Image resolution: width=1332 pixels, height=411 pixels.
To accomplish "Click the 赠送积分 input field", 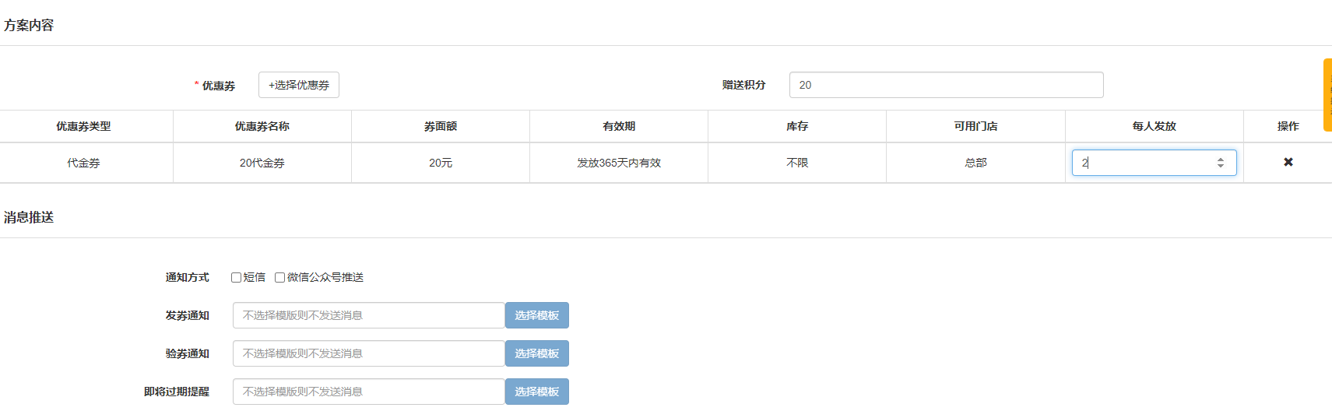I will click(946, 85).
